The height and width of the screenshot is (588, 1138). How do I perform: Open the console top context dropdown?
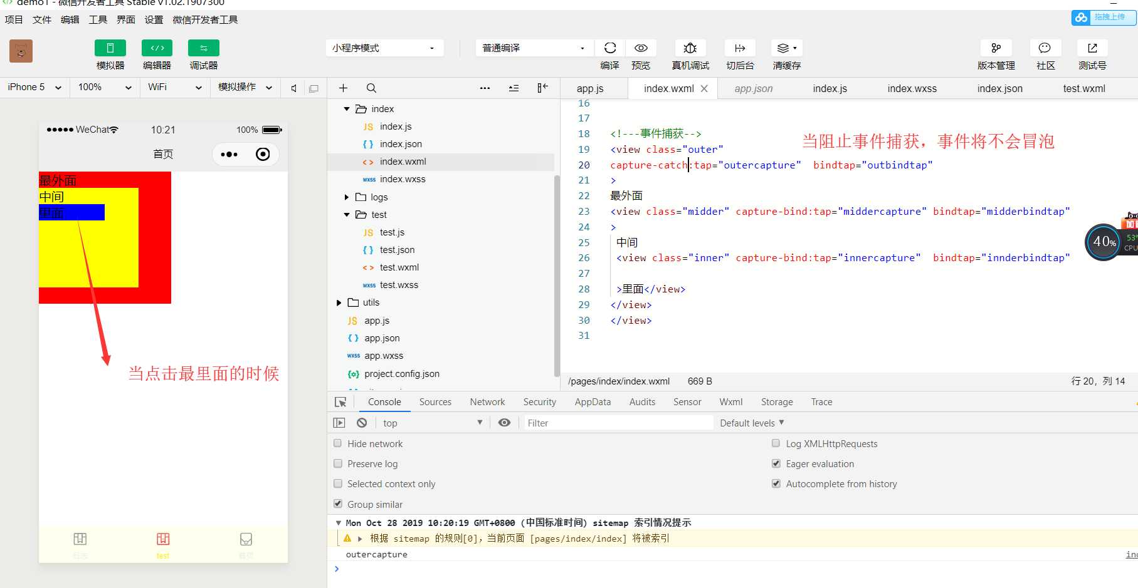tap(433, 423)
